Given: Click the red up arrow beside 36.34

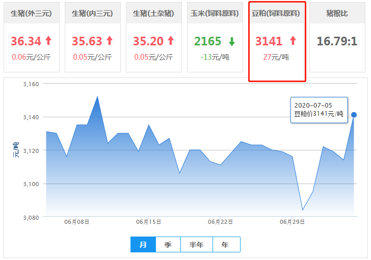Looking at the screenshot, I should [48, 41].
